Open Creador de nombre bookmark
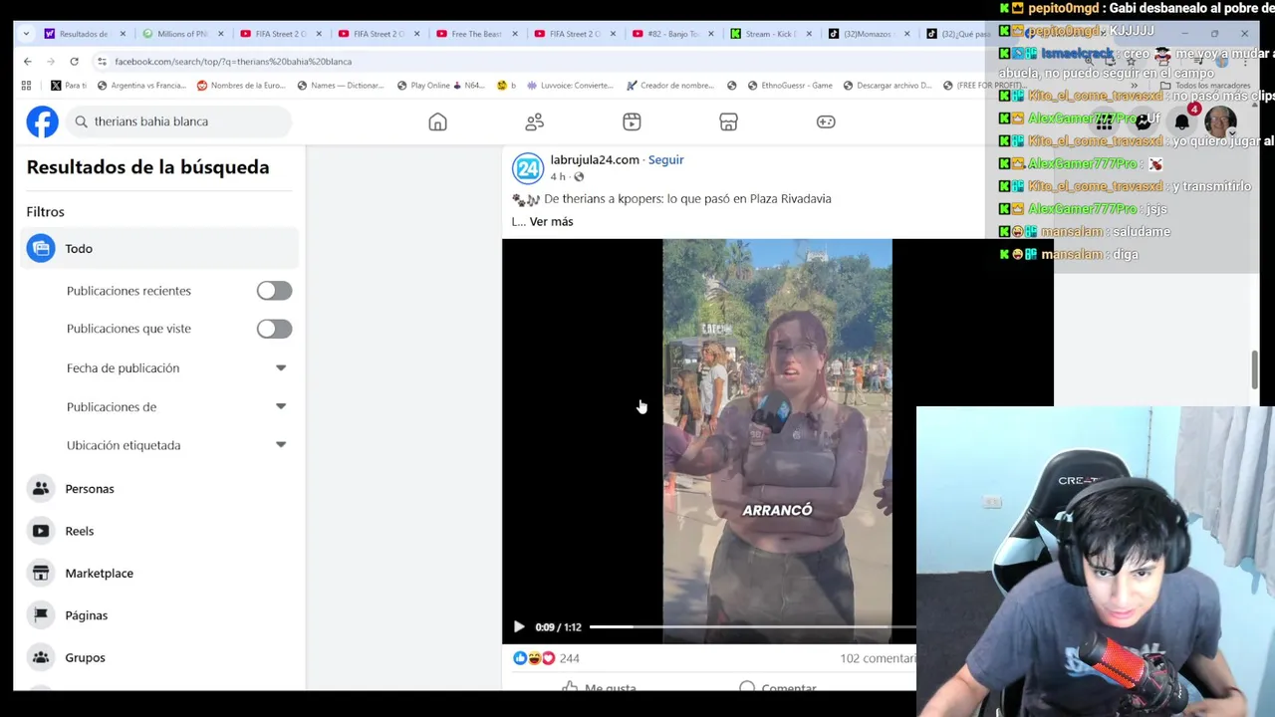The height and width of the screenshot is (717, 1275). 668,86
